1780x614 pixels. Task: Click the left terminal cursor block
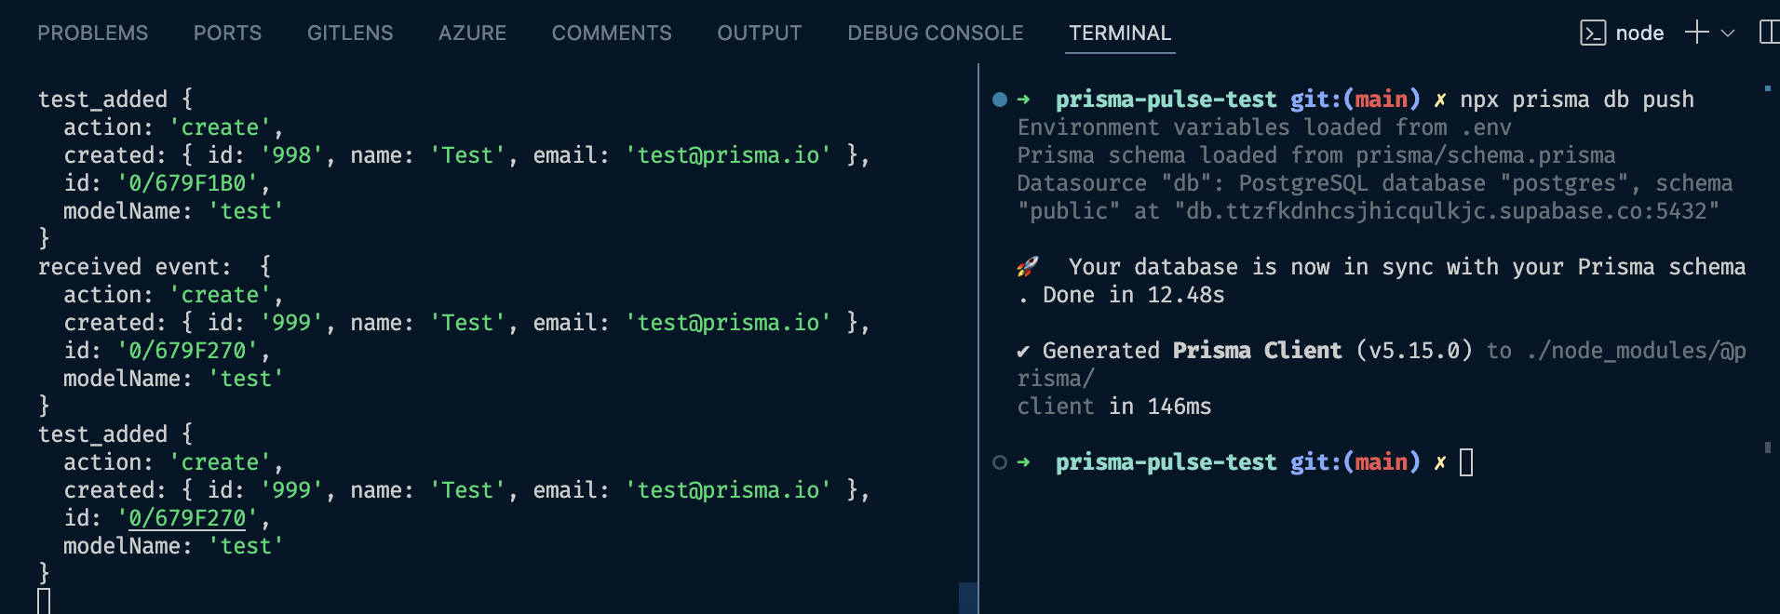(44, 601)
